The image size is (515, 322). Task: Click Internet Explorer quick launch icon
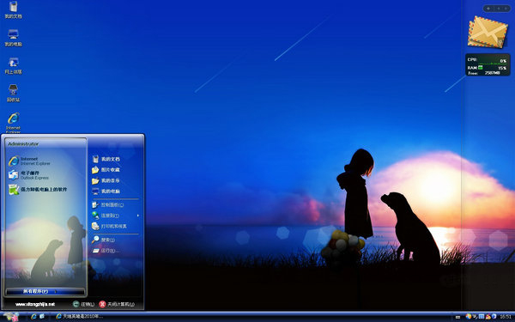pyautogui.click(x=33, y=316)
